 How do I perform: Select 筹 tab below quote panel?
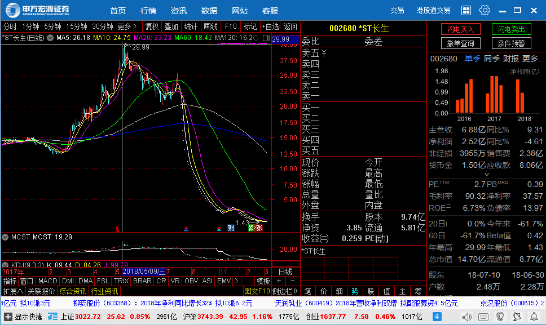click(418, 291)
